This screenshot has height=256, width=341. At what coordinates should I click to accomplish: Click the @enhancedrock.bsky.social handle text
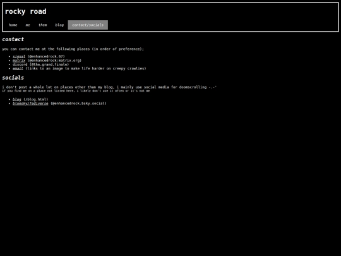coord(78,104)
